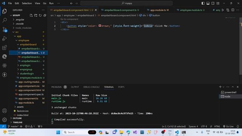Viewport: 242px width, 136px height.
Task: Split the editor to the right
Action: click(x=233, y=10)
